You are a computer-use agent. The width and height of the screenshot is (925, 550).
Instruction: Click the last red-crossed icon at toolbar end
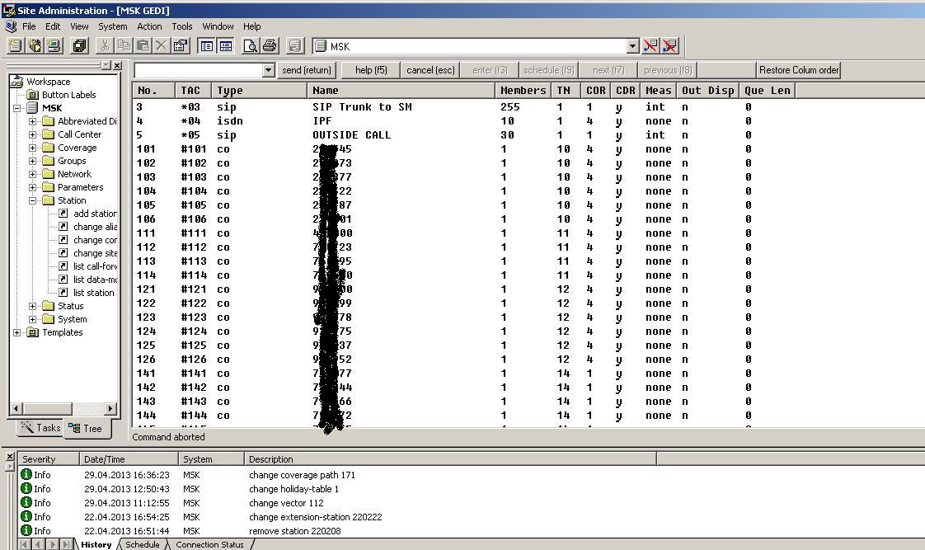click(x=669, y=46)
